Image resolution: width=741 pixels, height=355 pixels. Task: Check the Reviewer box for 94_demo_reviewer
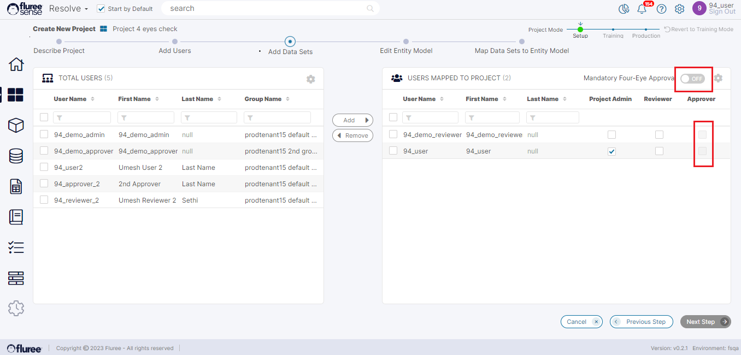tap(659, 135)
